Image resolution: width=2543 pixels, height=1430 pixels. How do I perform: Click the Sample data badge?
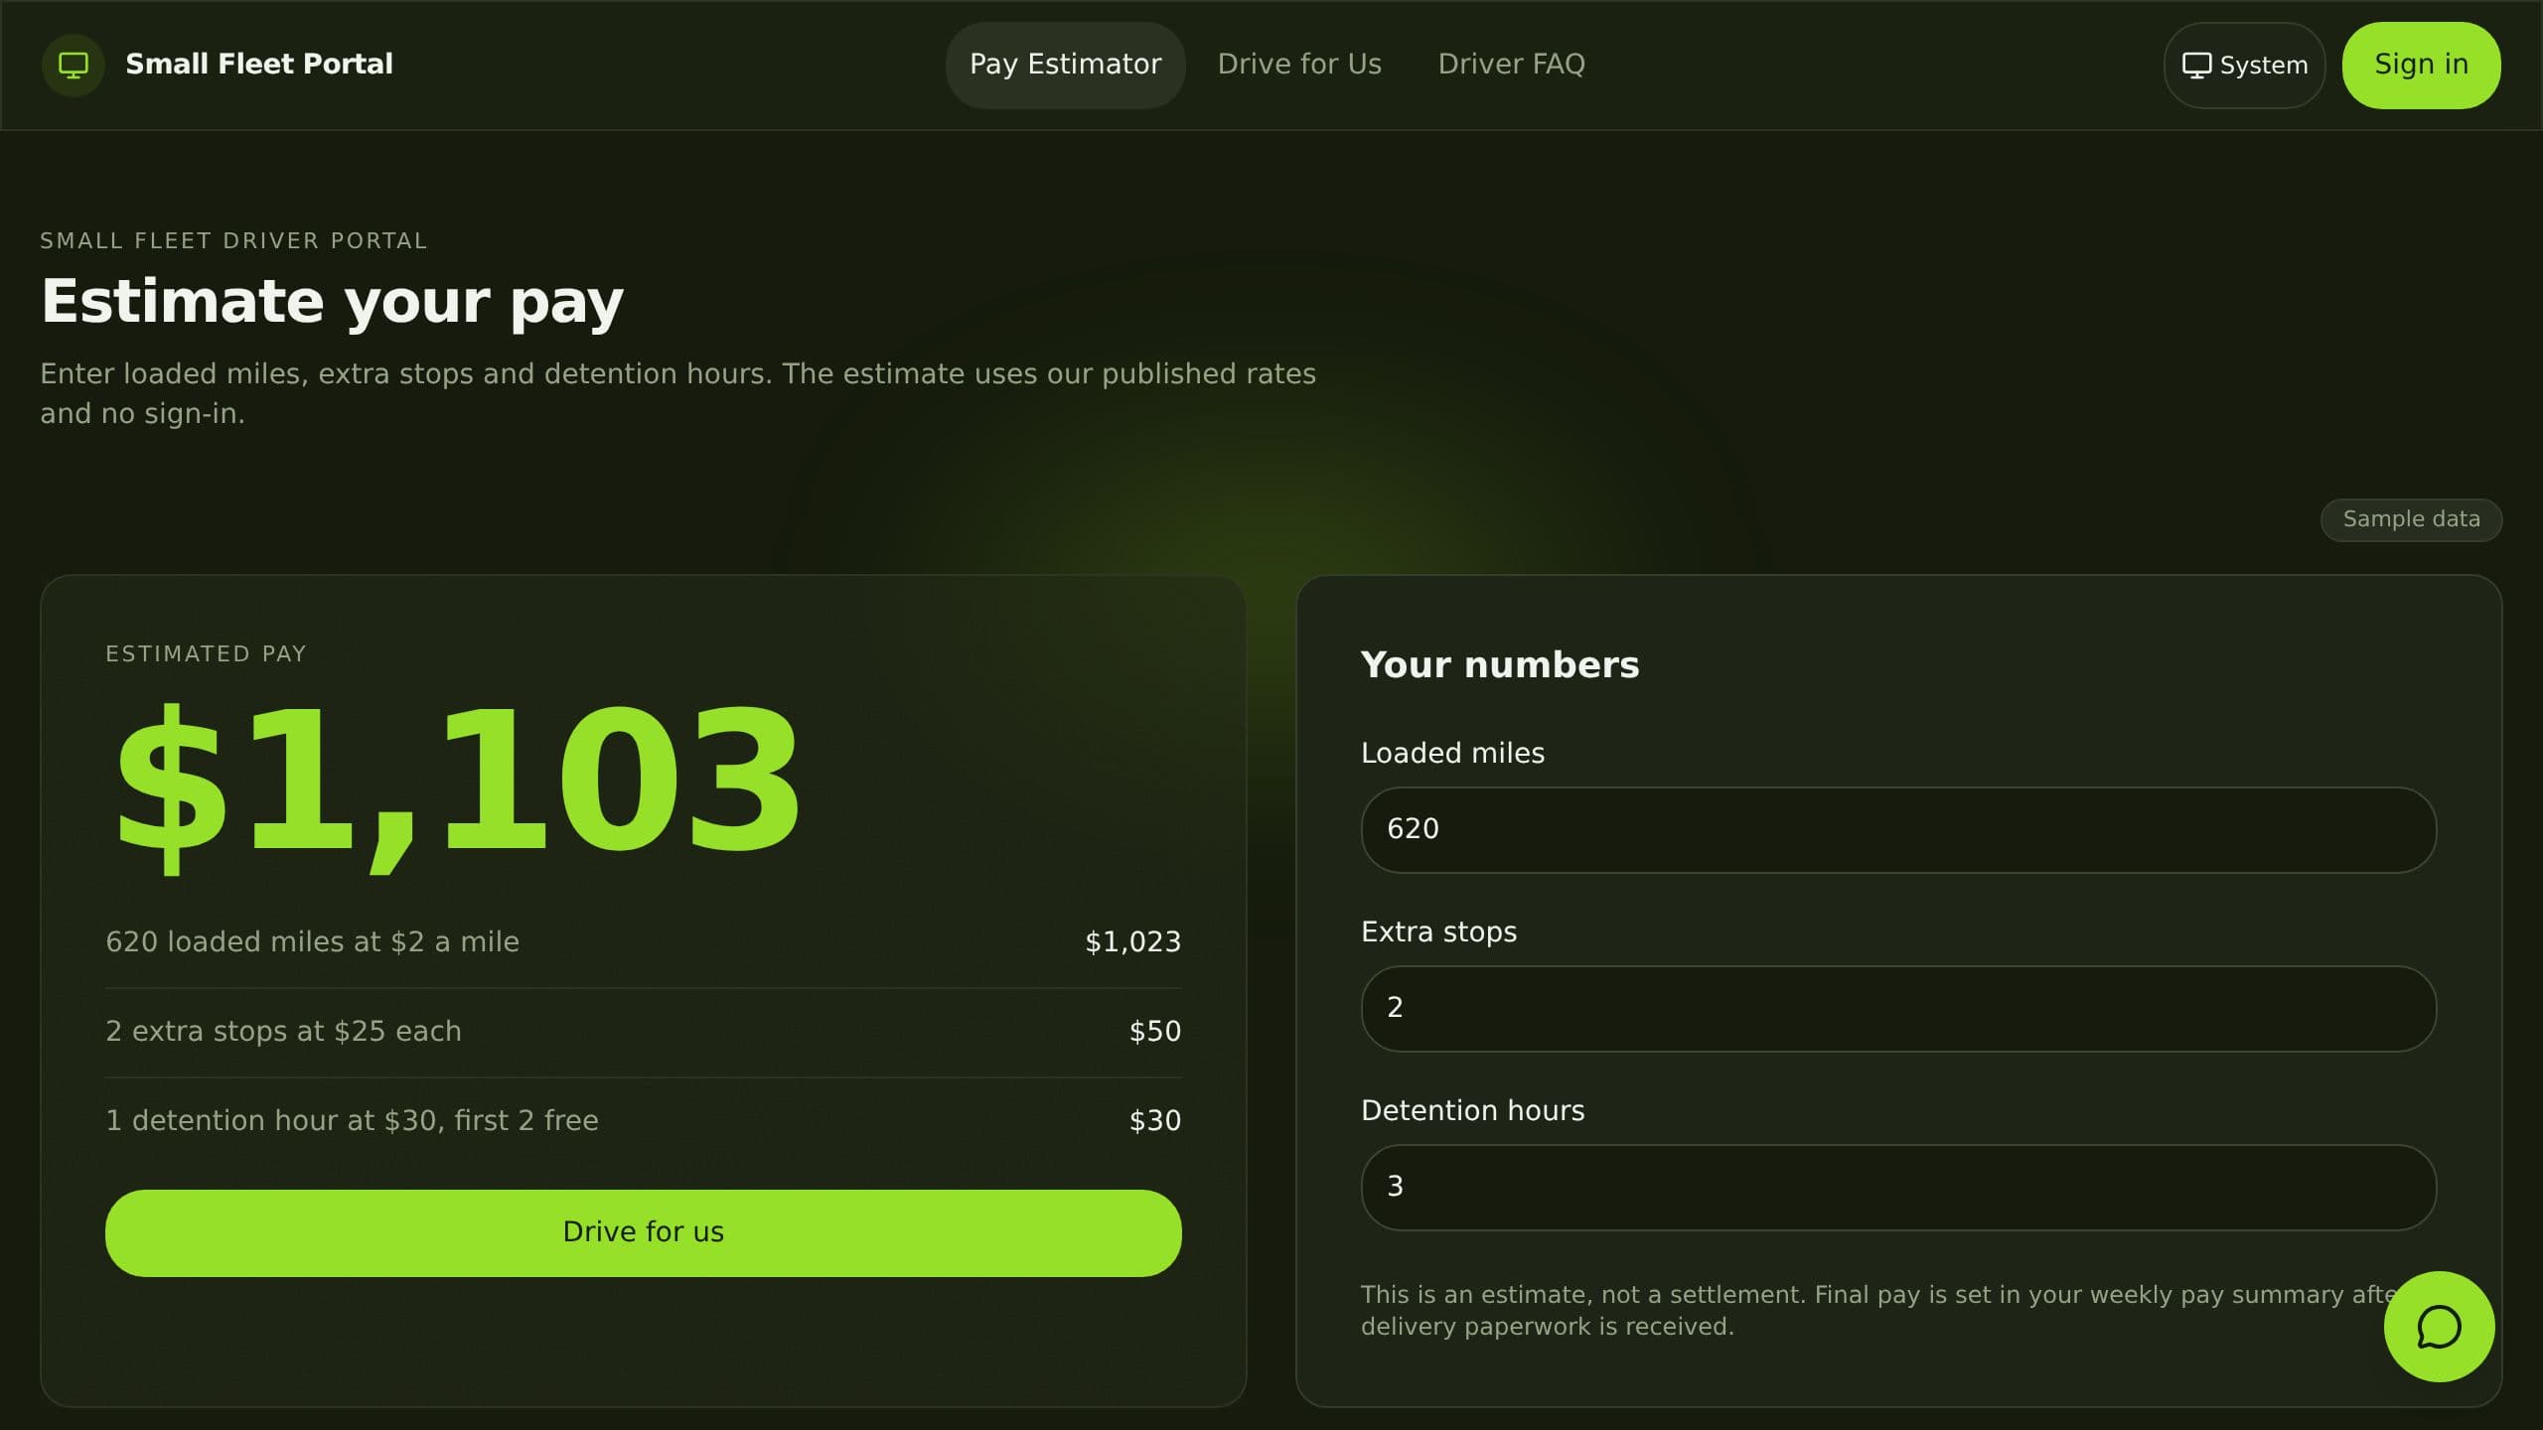pos(2411,519)
